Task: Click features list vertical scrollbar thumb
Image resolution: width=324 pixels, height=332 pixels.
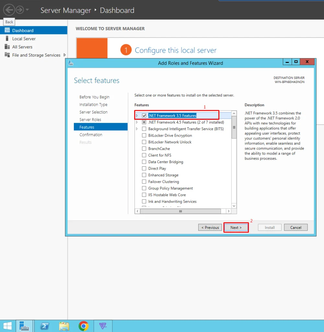Action: pyautogui.click(x=234, y=127)
